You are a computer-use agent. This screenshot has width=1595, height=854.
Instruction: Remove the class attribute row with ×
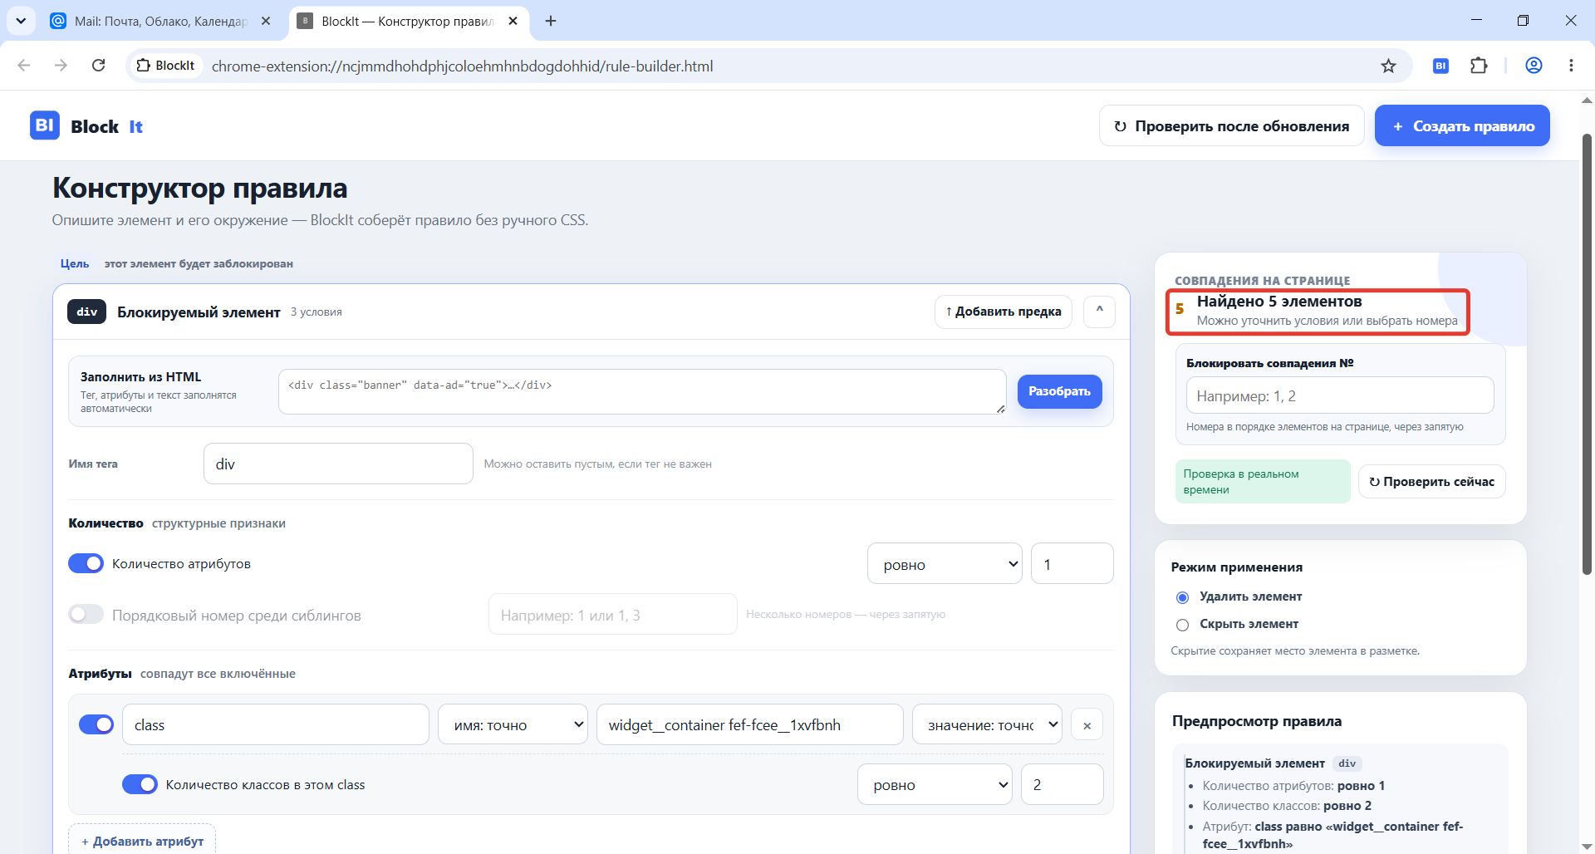[x=1087, y=725]
